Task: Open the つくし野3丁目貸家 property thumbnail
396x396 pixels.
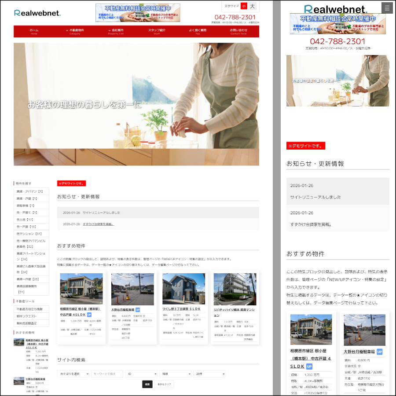Action: point(183,289)
